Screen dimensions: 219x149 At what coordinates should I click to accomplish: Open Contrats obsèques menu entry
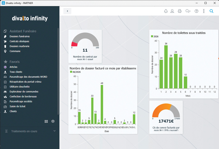(19, 41)
